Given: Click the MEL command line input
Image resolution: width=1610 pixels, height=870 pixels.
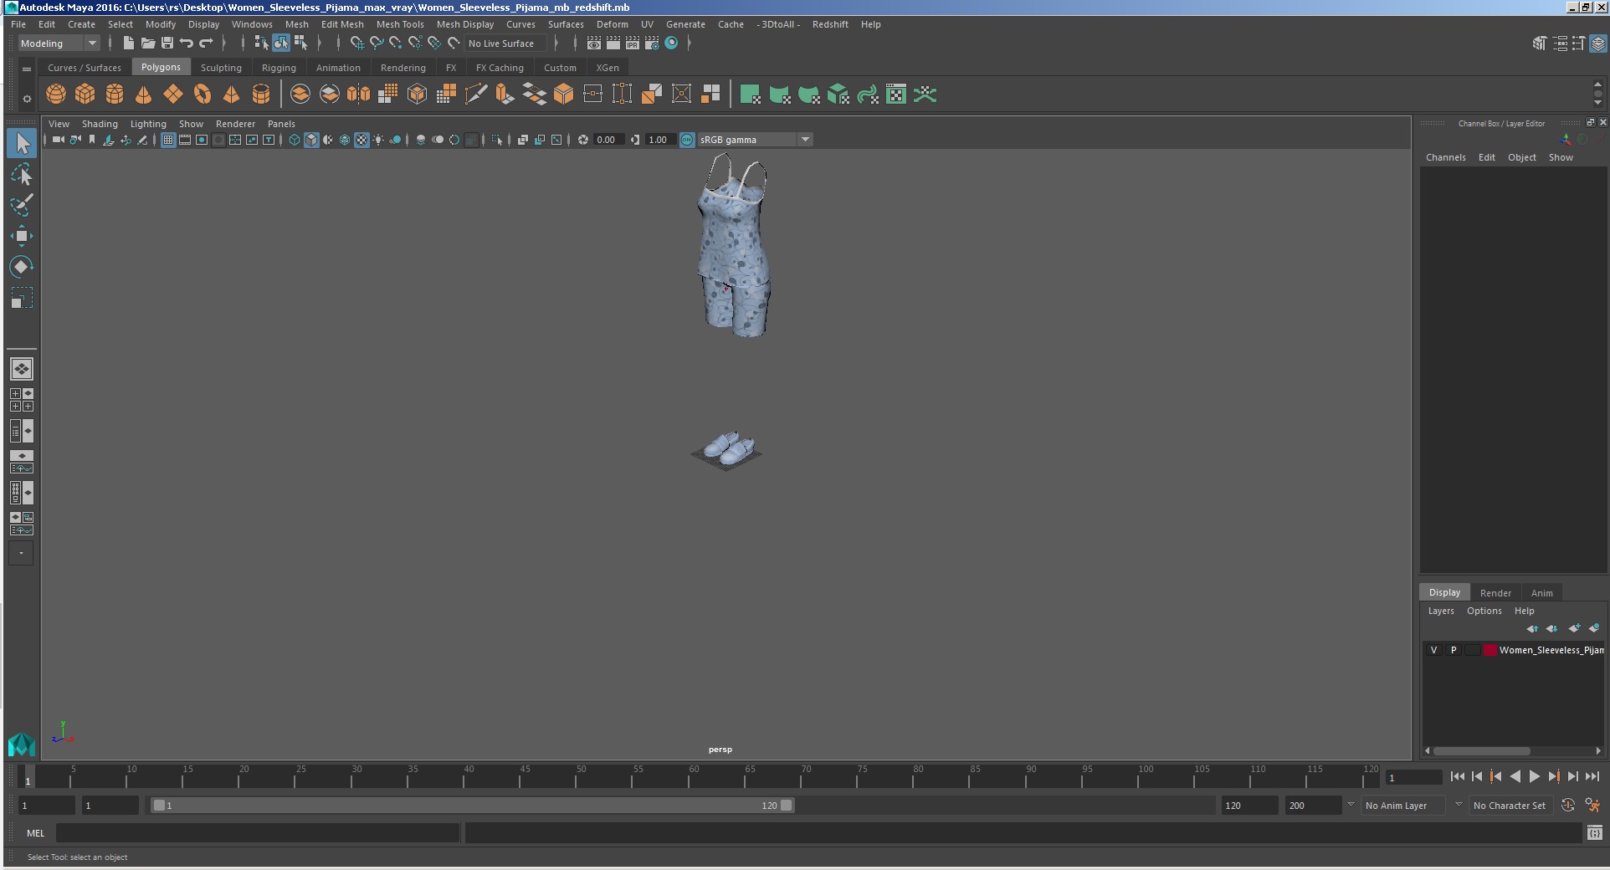Looking at the screenshot, I should click(x=258, y=833).
